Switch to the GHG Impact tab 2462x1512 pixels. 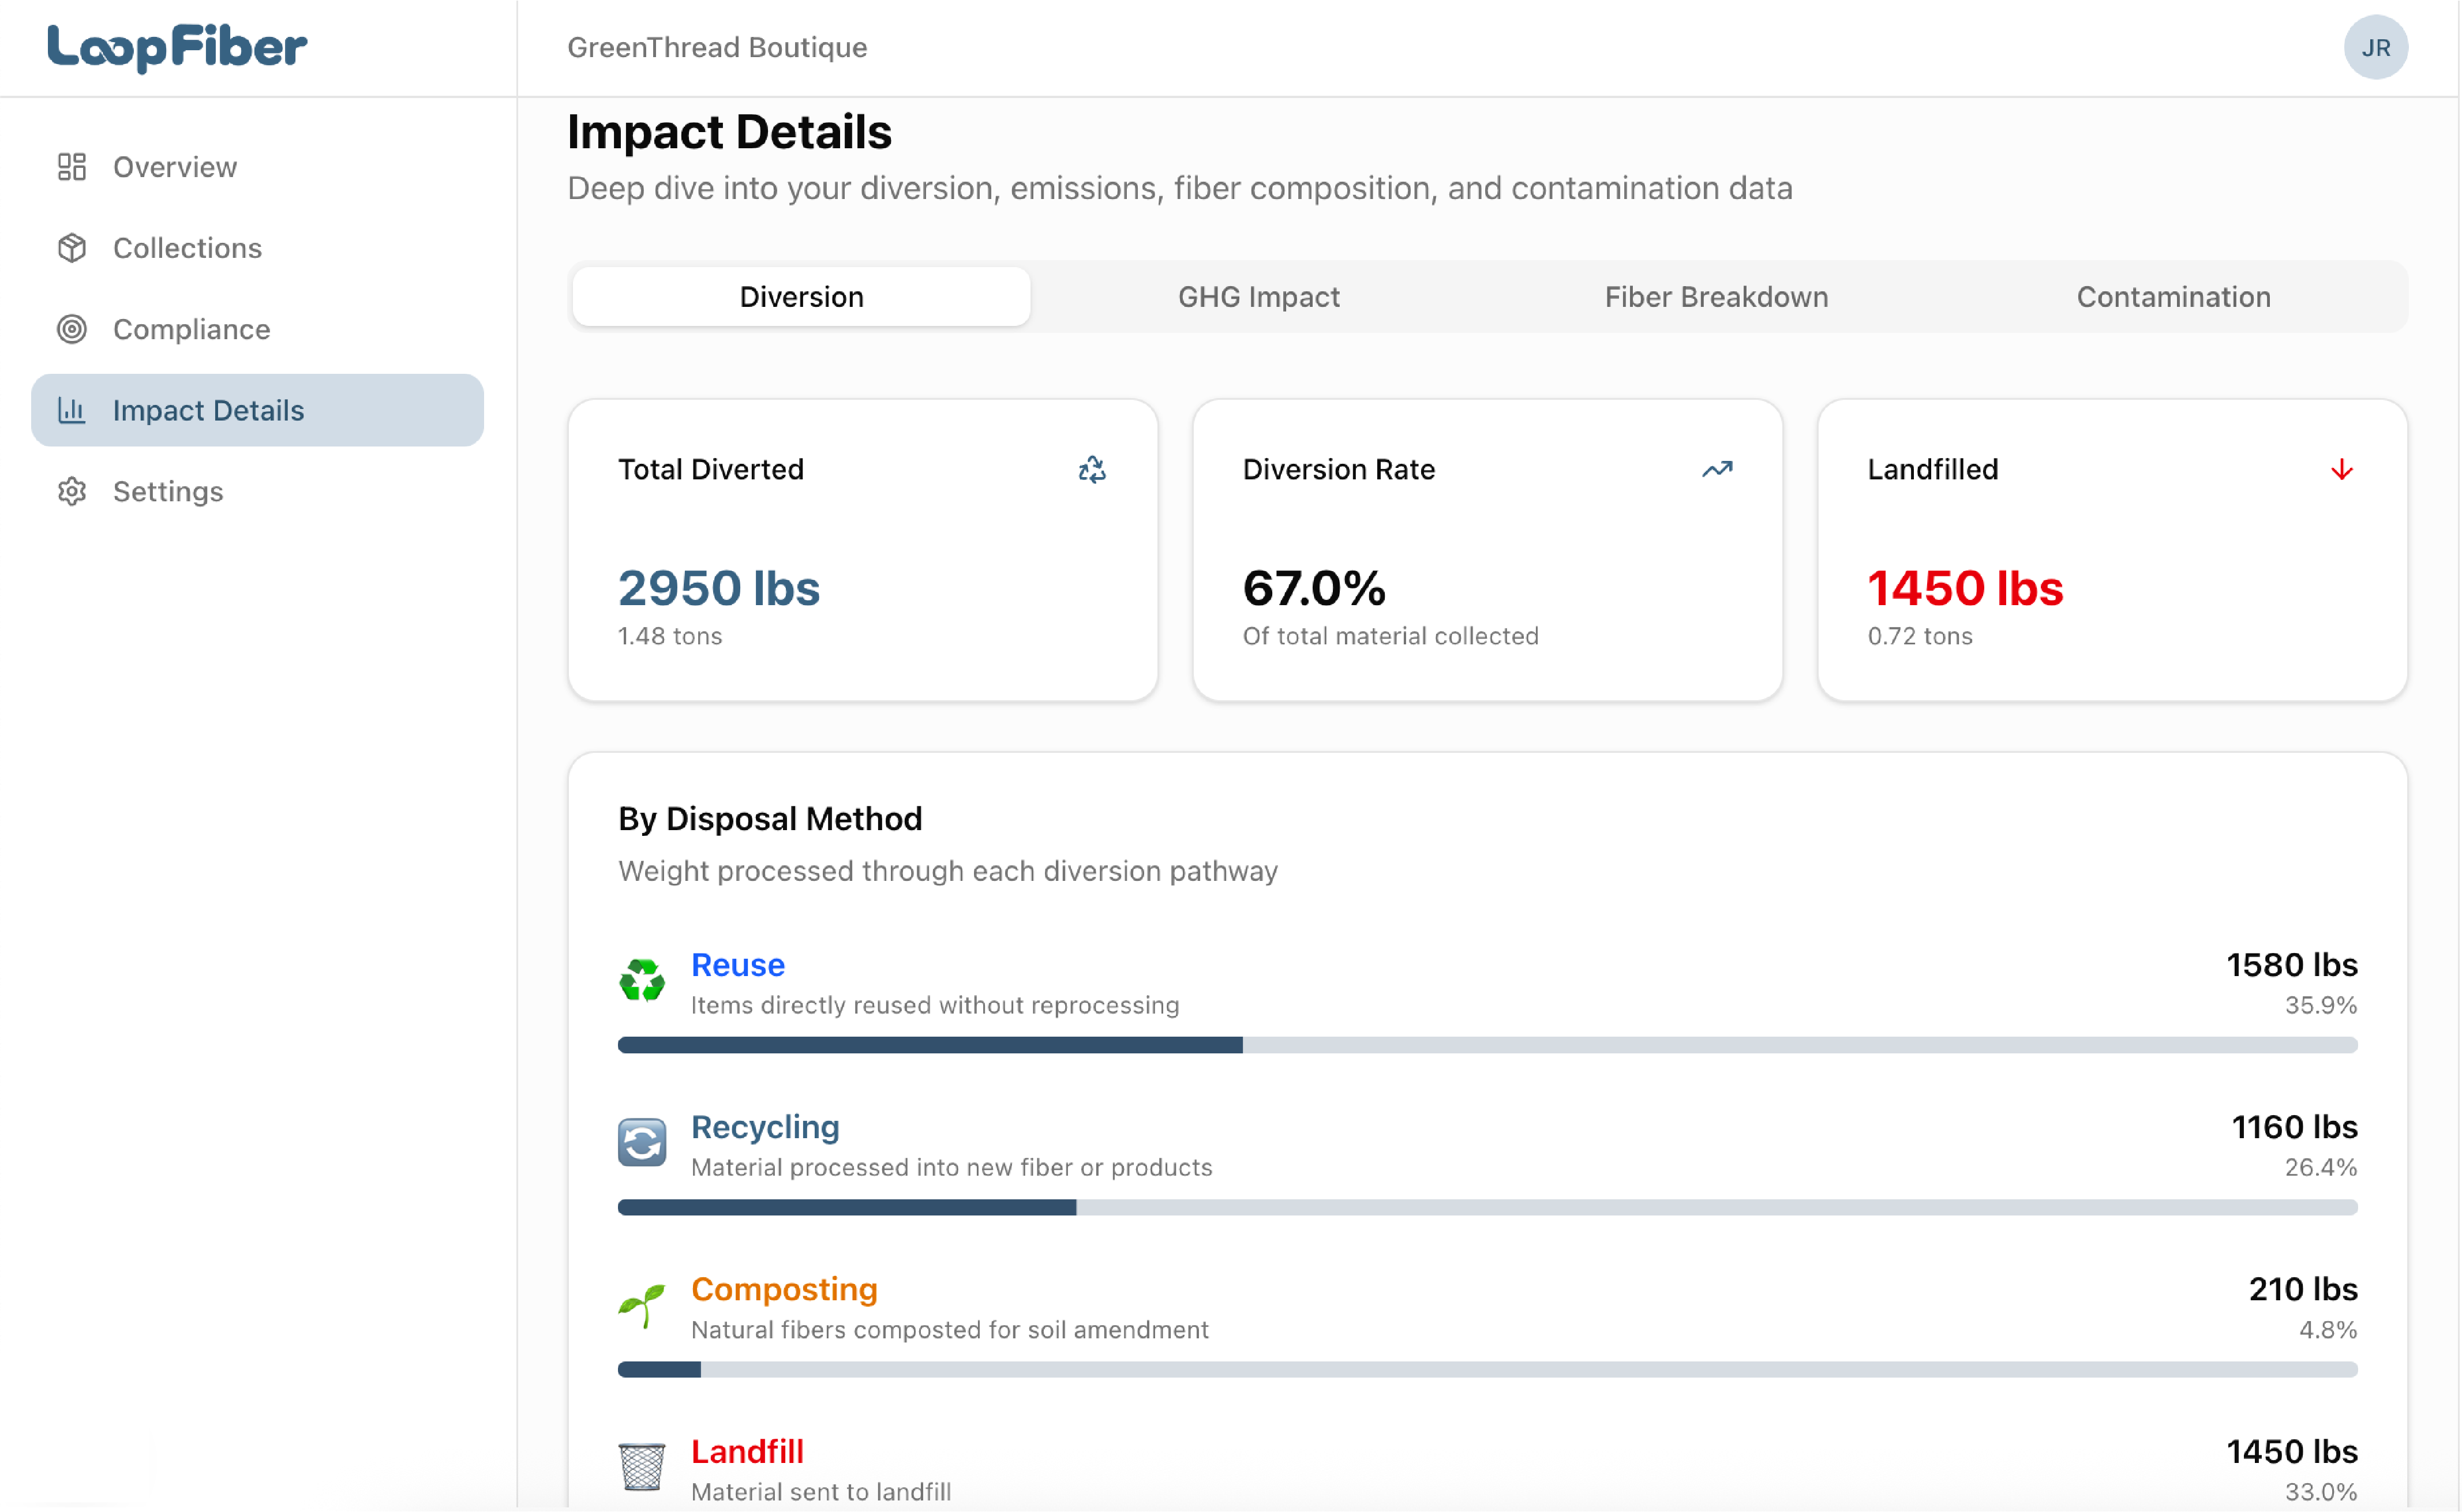[1259, 296]
